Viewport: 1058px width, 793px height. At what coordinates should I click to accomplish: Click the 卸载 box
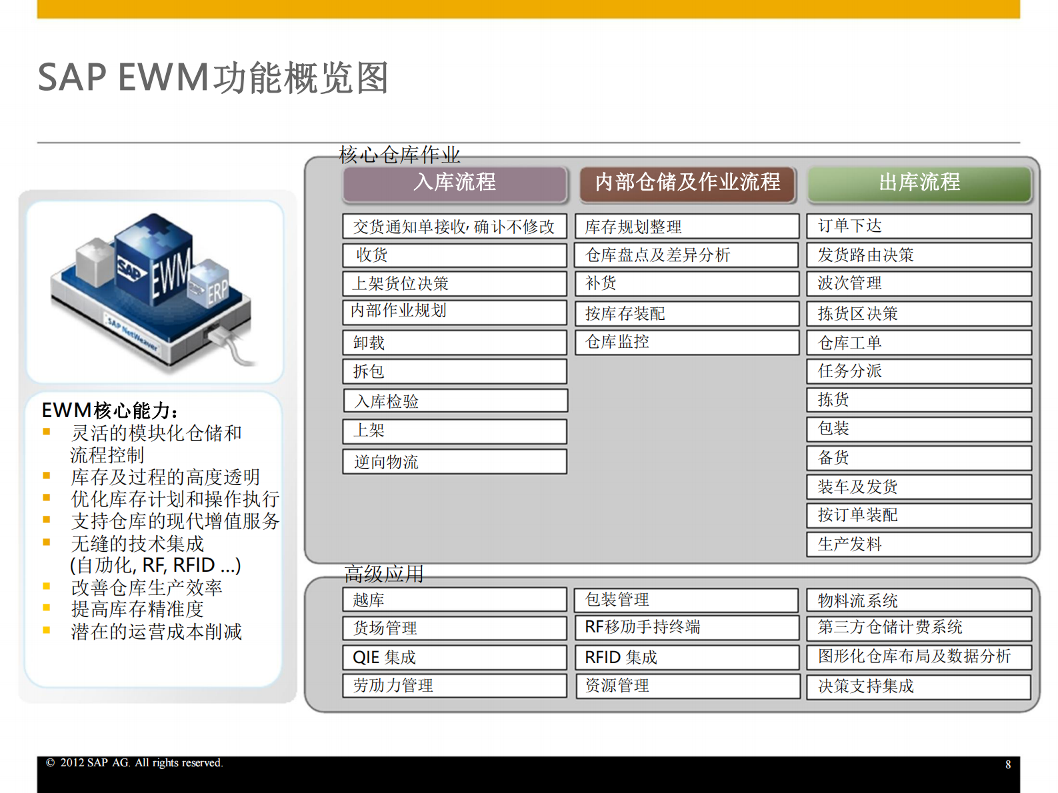pyautogui.click(x=455, y=343)
